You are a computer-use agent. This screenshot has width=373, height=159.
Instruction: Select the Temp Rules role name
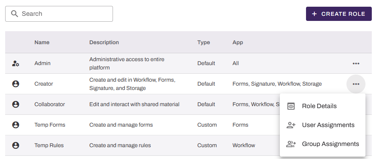coord(49,145)
